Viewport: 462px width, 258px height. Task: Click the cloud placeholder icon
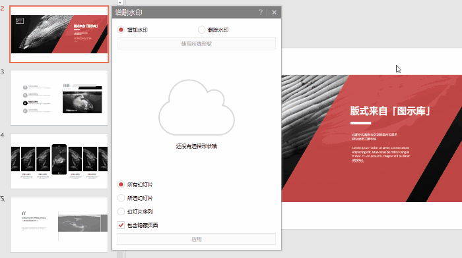click(x=197, y=107)
